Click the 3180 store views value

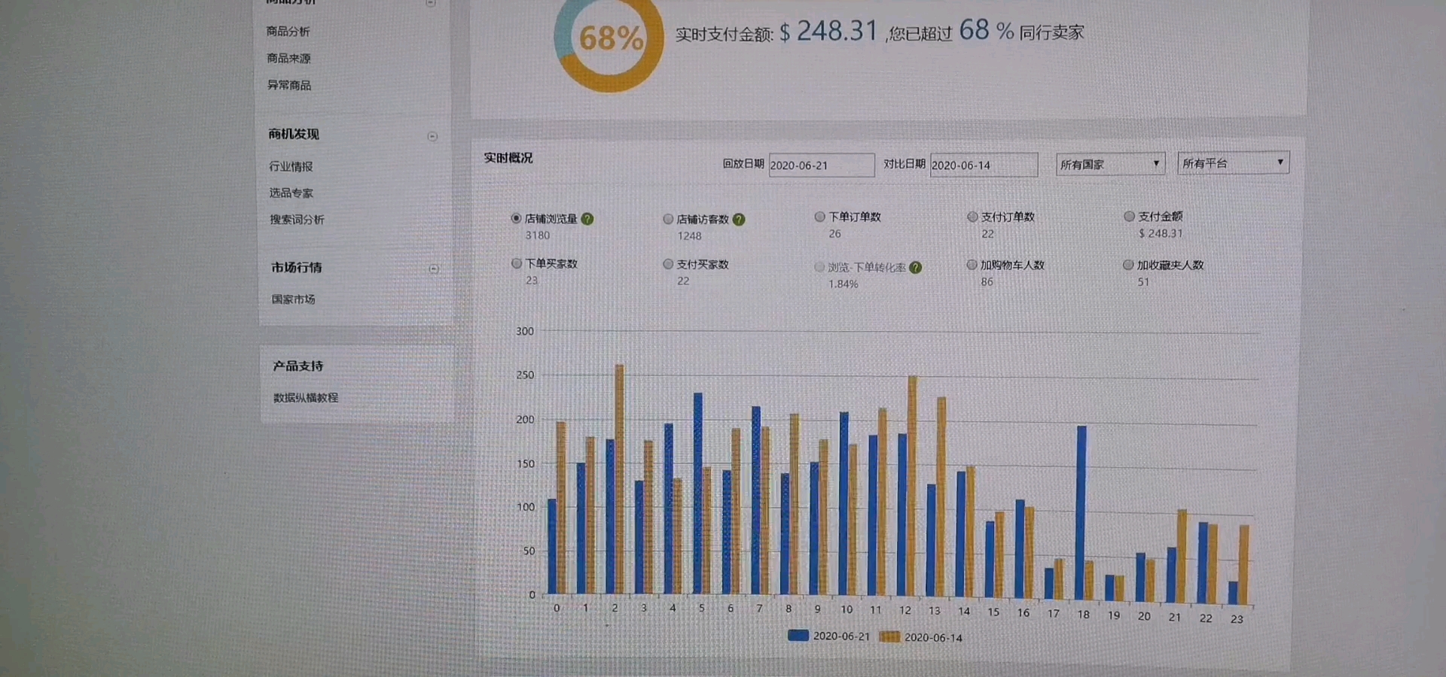[538, 235]
